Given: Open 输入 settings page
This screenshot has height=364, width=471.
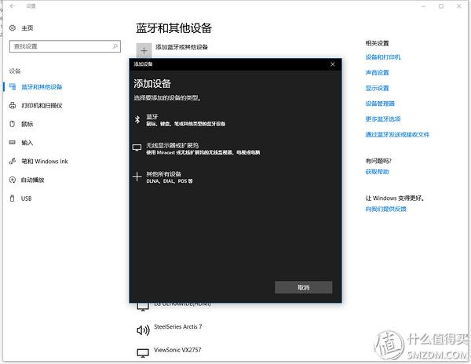Looking at the screenshot, I should (x=27, y=143).
